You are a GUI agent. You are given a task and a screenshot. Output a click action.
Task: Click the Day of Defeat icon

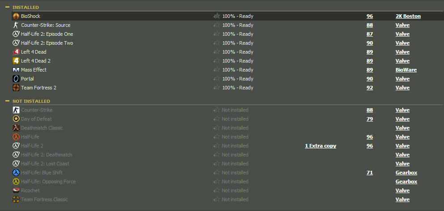[x=16, y=119]
